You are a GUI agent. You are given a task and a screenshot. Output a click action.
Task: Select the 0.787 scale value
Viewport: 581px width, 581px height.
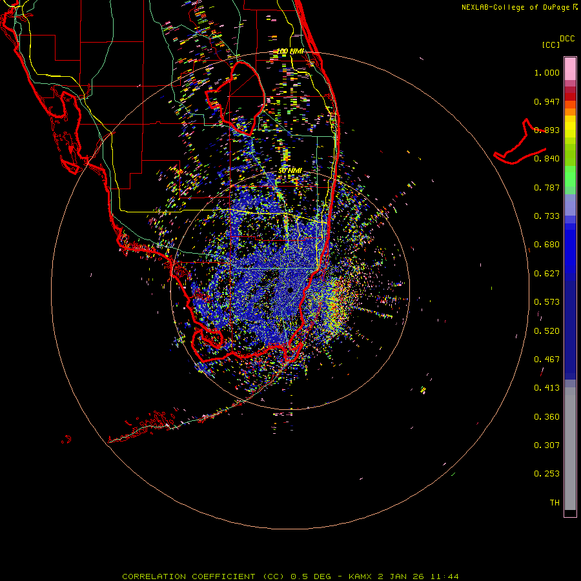(x=547, y=187)
